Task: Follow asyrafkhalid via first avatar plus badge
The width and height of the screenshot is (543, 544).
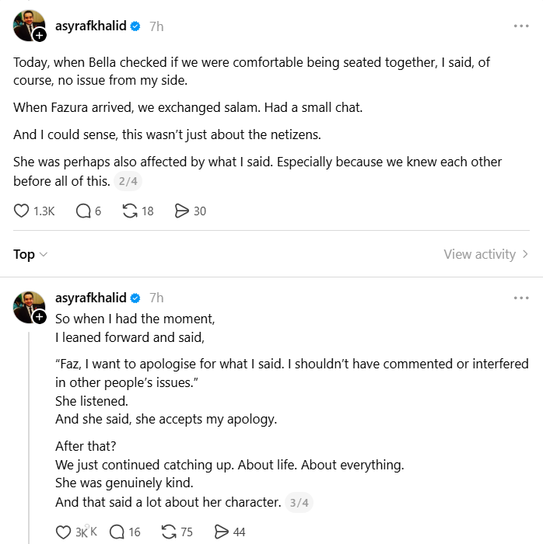Action: click(40, 35)
